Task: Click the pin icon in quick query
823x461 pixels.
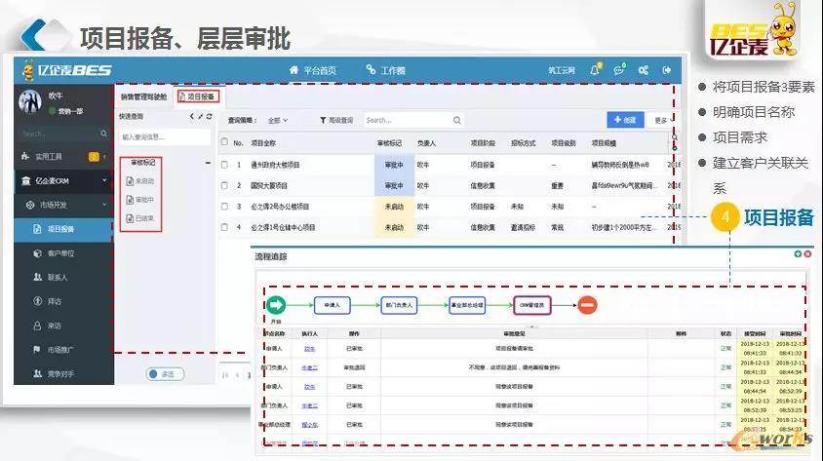Action: (200, 116)
